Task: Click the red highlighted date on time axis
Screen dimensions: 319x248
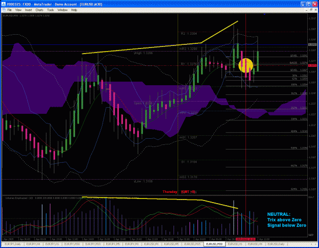Action: (x=246, y=239)
